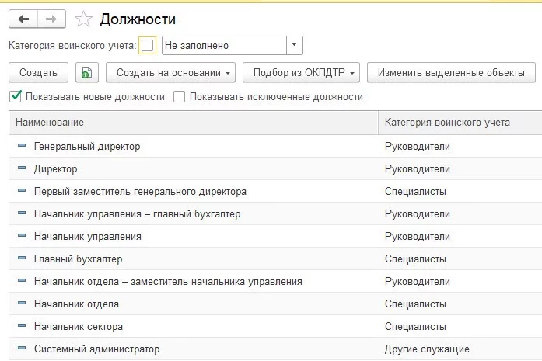This screenshot has height=361, width=542.
Task: Sort by the Наименование column header
Action: [194, 123]
